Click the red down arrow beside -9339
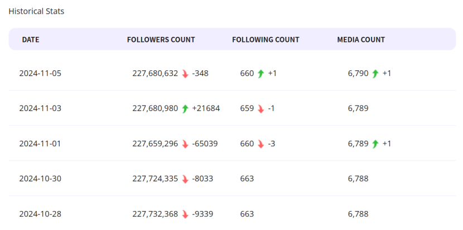Image resolution: width=463 pixels, height=230 pixels. click(x=185, y=214)
